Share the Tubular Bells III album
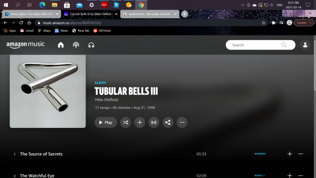The image size is (316, 178). (x=168, y=122)
